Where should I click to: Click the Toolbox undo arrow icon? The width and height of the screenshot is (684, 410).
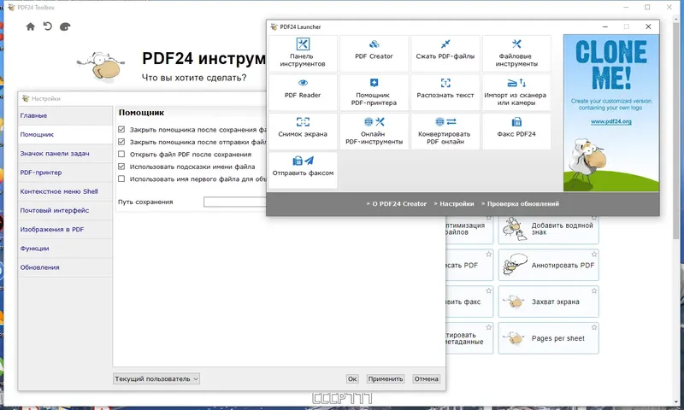tap(48, 26)
